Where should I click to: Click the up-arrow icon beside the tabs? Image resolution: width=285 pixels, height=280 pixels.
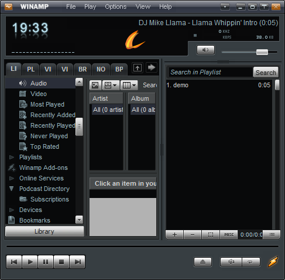coord(138,68)
